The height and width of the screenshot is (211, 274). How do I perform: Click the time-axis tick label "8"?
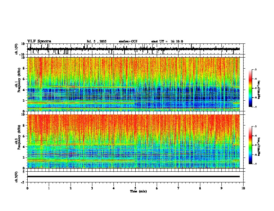click(200, 188)
